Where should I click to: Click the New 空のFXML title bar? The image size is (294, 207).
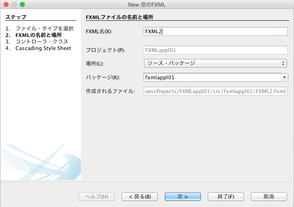click(x=147, y=4)
